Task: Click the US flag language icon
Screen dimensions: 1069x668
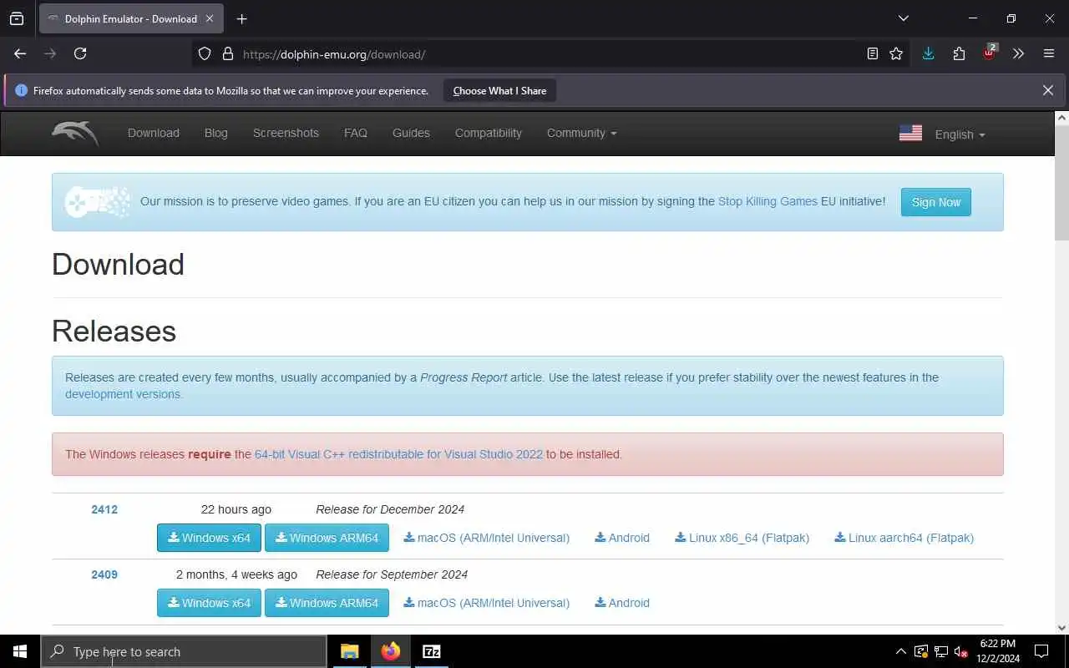Action: (x=910, y=133)
